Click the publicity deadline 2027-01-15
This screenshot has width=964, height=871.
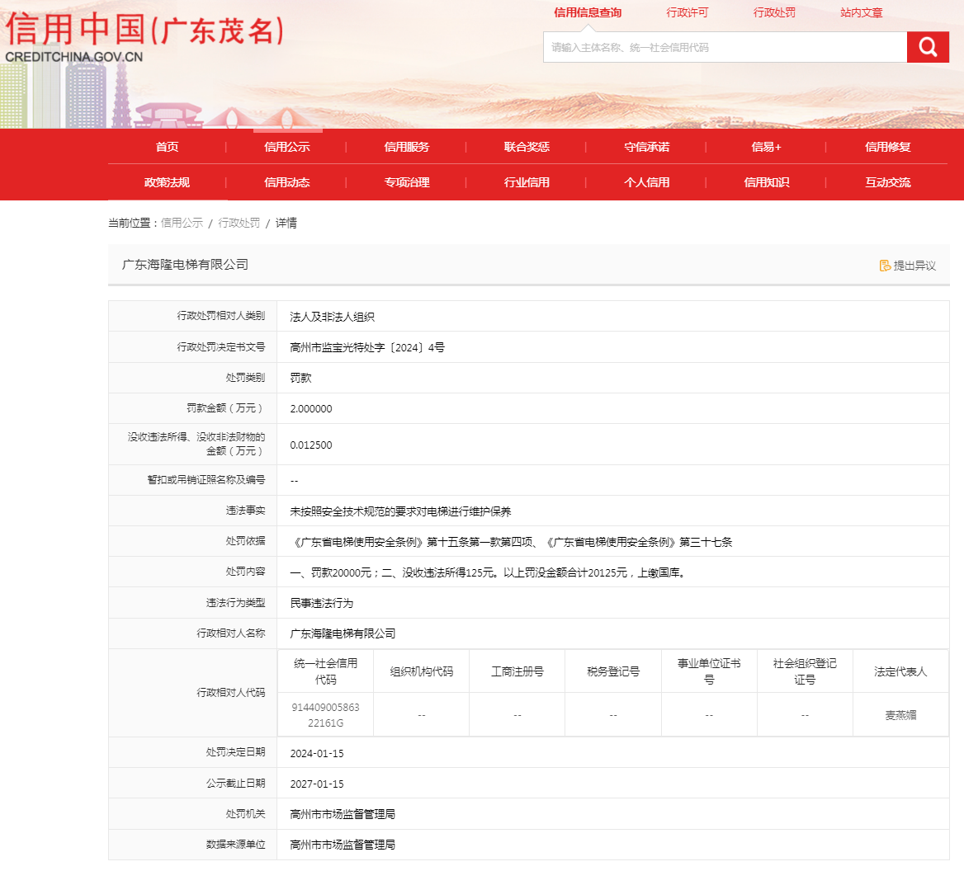(x=317, y=784)
